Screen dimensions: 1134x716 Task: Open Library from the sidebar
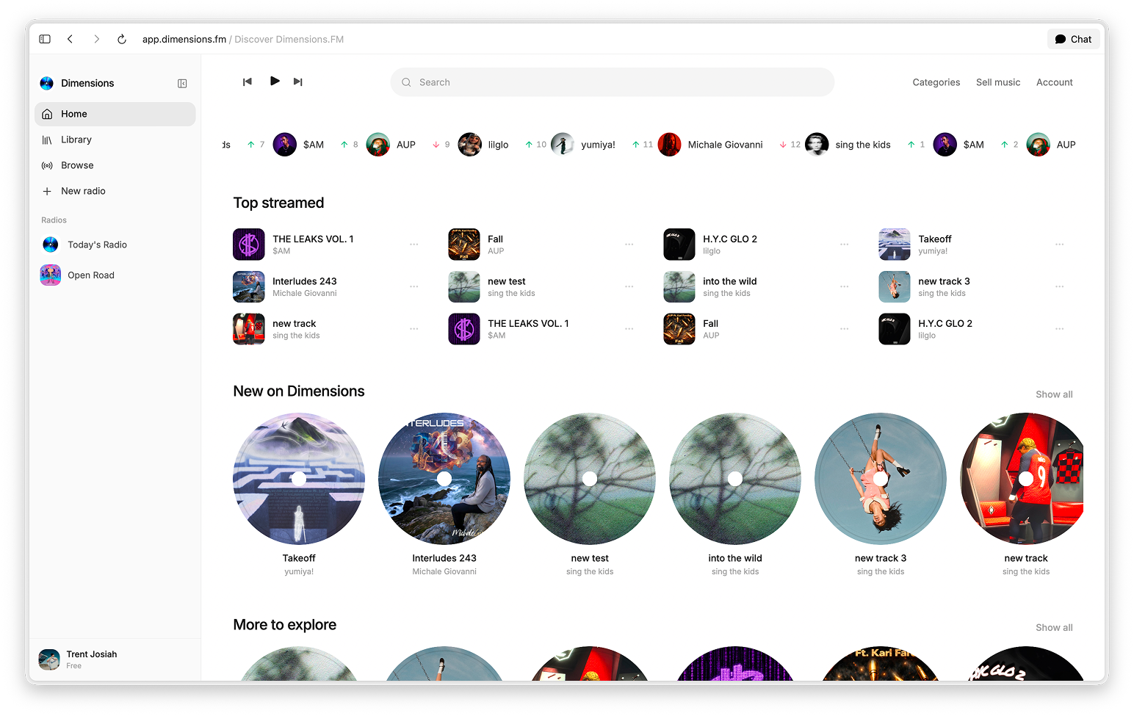pyautogui.click(x=115, y=140)
